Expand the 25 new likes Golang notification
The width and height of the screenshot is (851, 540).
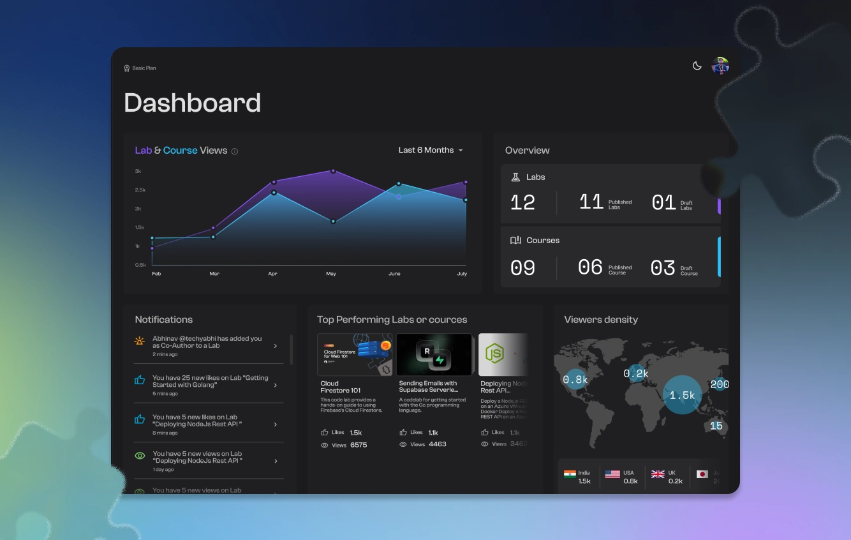(276, 386)
